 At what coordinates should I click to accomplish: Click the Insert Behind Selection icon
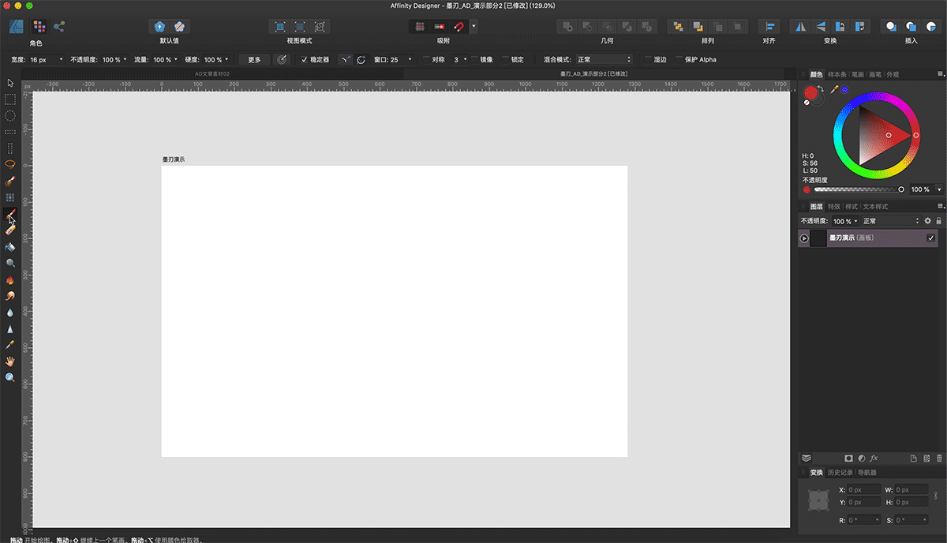(x=891, y=26)
